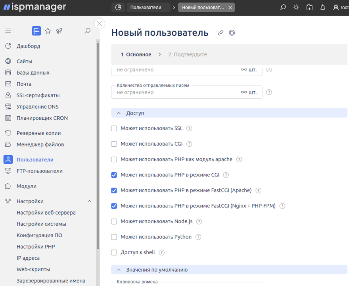Enable 'Может использовать SSL' checkbox
The height and width of the screenshot is (286, 349).
tap(114, 129)
